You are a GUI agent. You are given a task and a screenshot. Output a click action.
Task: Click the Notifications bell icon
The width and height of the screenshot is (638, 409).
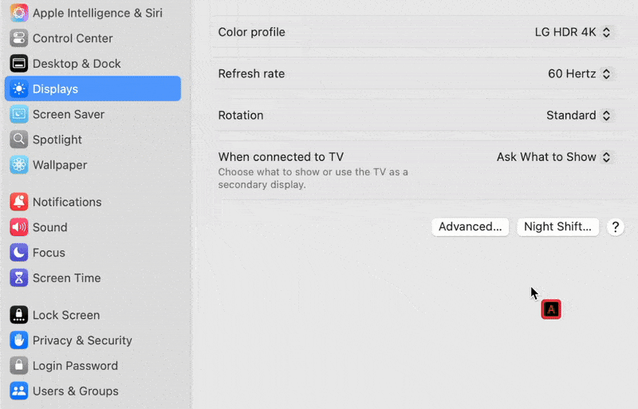point(19,202)
